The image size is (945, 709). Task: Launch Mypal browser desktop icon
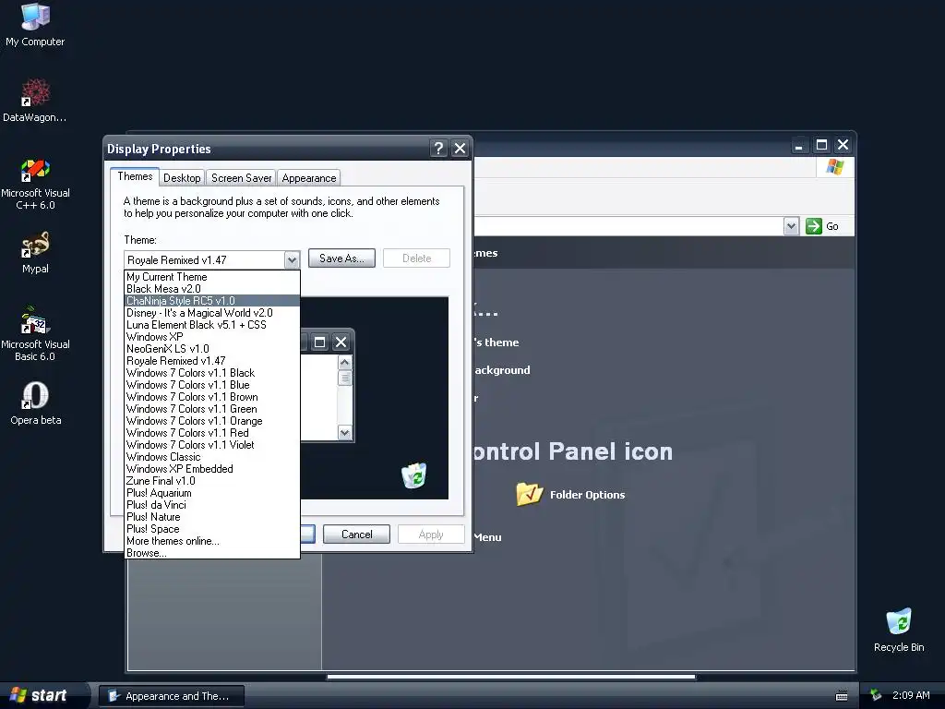35,252
